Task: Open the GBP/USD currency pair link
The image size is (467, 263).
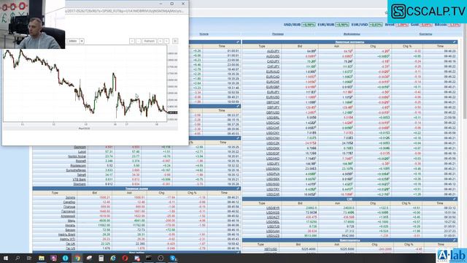Action: [x=273, y=113]
